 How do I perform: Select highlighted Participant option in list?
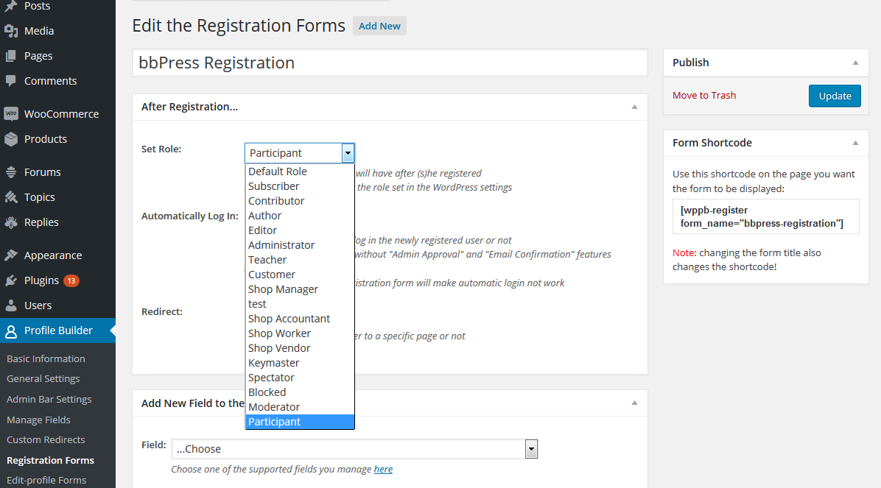click(x=300, y=422)
